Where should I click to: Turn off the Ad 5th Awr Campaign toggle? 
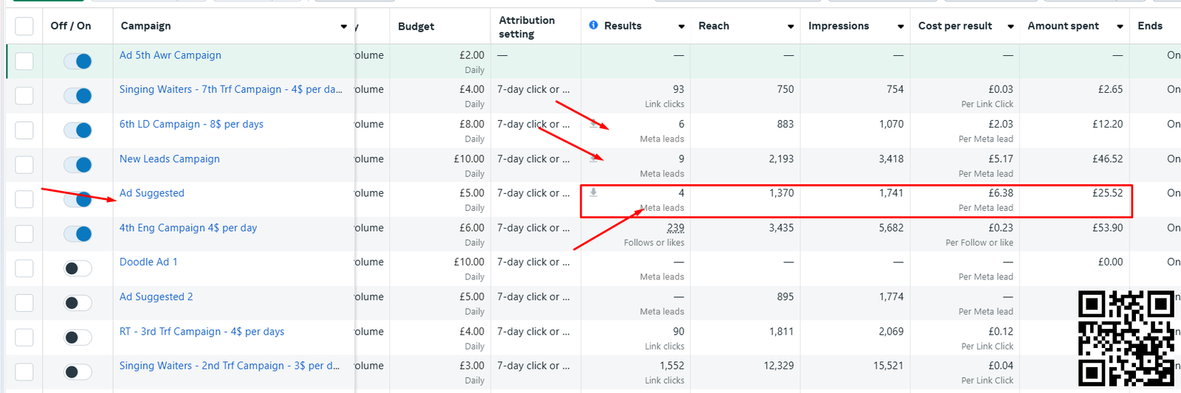coord(78,61)
